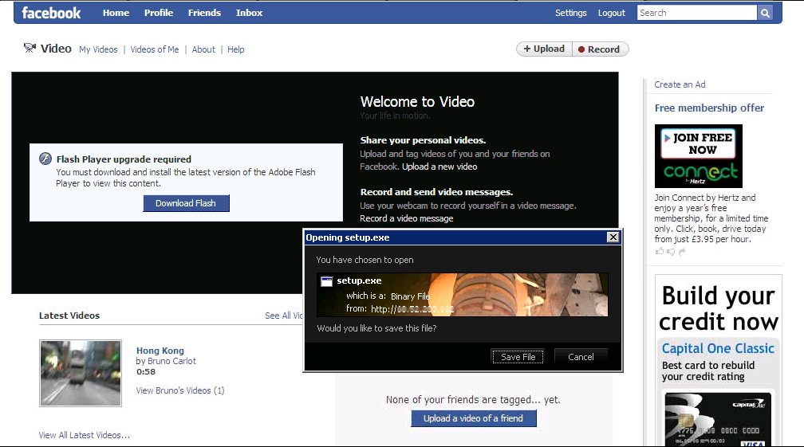The height and width of the screenshot is (447, 804).
Task: Click the Flash Player logo icon
Action: (45, 159)
